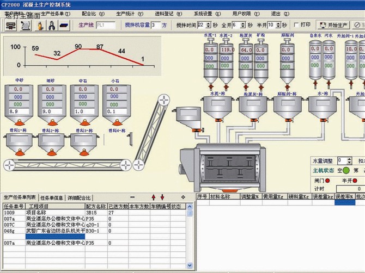Open the 进料登记(W) menu
Image resolution: width=365 pixels, height=273 pixels.
click(x=168, y=14)
